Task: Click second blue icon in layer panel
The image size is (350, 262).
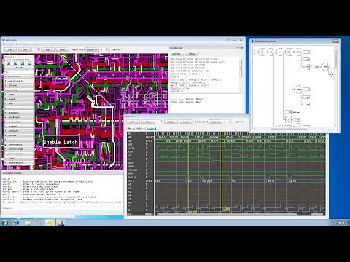Action: [15, 63]
